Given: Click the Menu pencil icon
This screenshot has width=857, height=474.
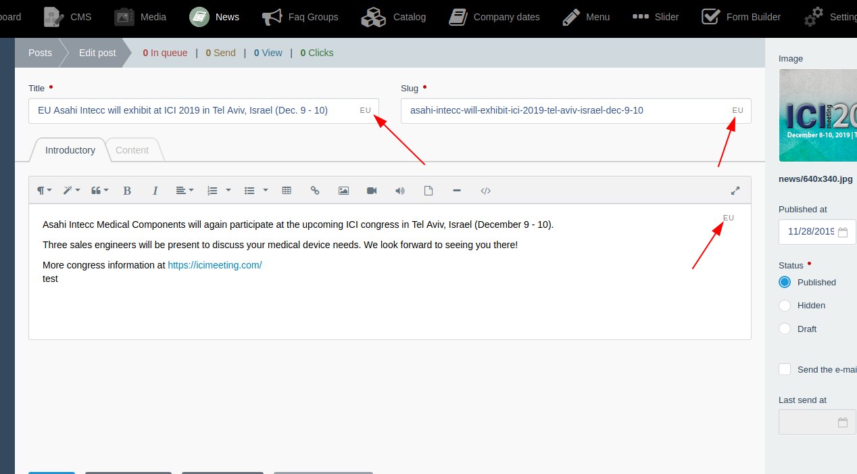Looking at the screenshot, I should 570,17.
